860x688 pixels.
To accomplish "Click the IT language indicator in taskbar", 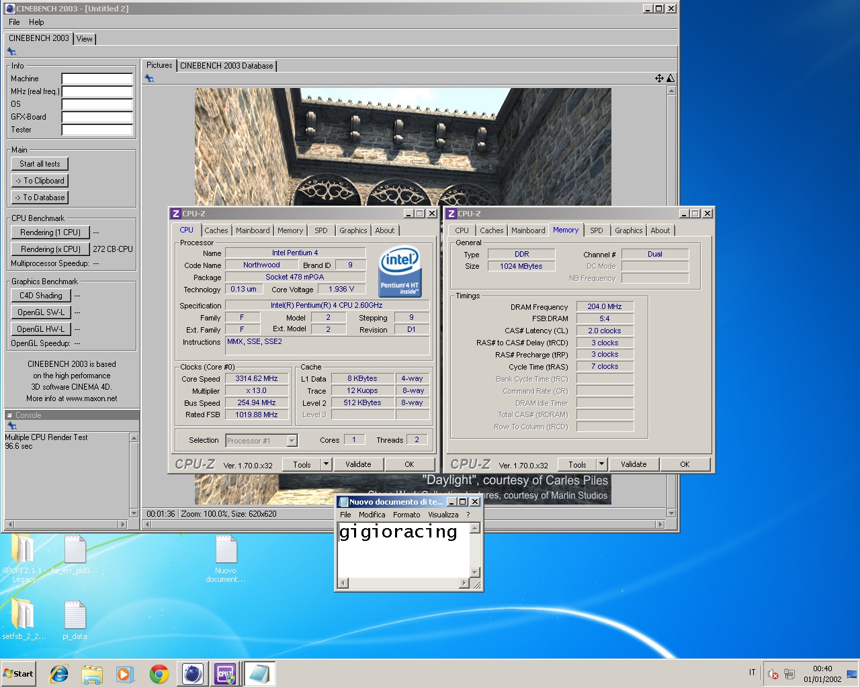I will [x=752, y=673].
